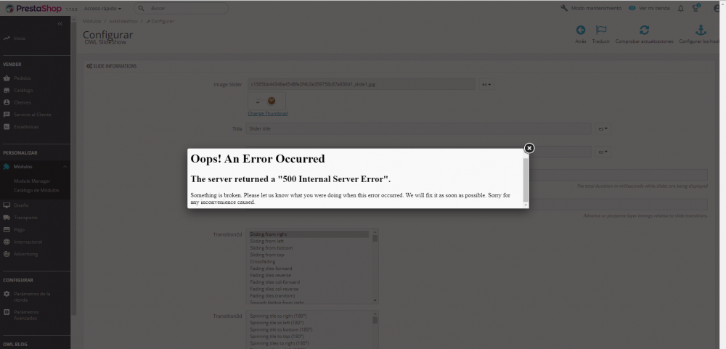726x349 pixels.
Task: Select Fading tiles (random) option
Action: [x=309, y=296]
